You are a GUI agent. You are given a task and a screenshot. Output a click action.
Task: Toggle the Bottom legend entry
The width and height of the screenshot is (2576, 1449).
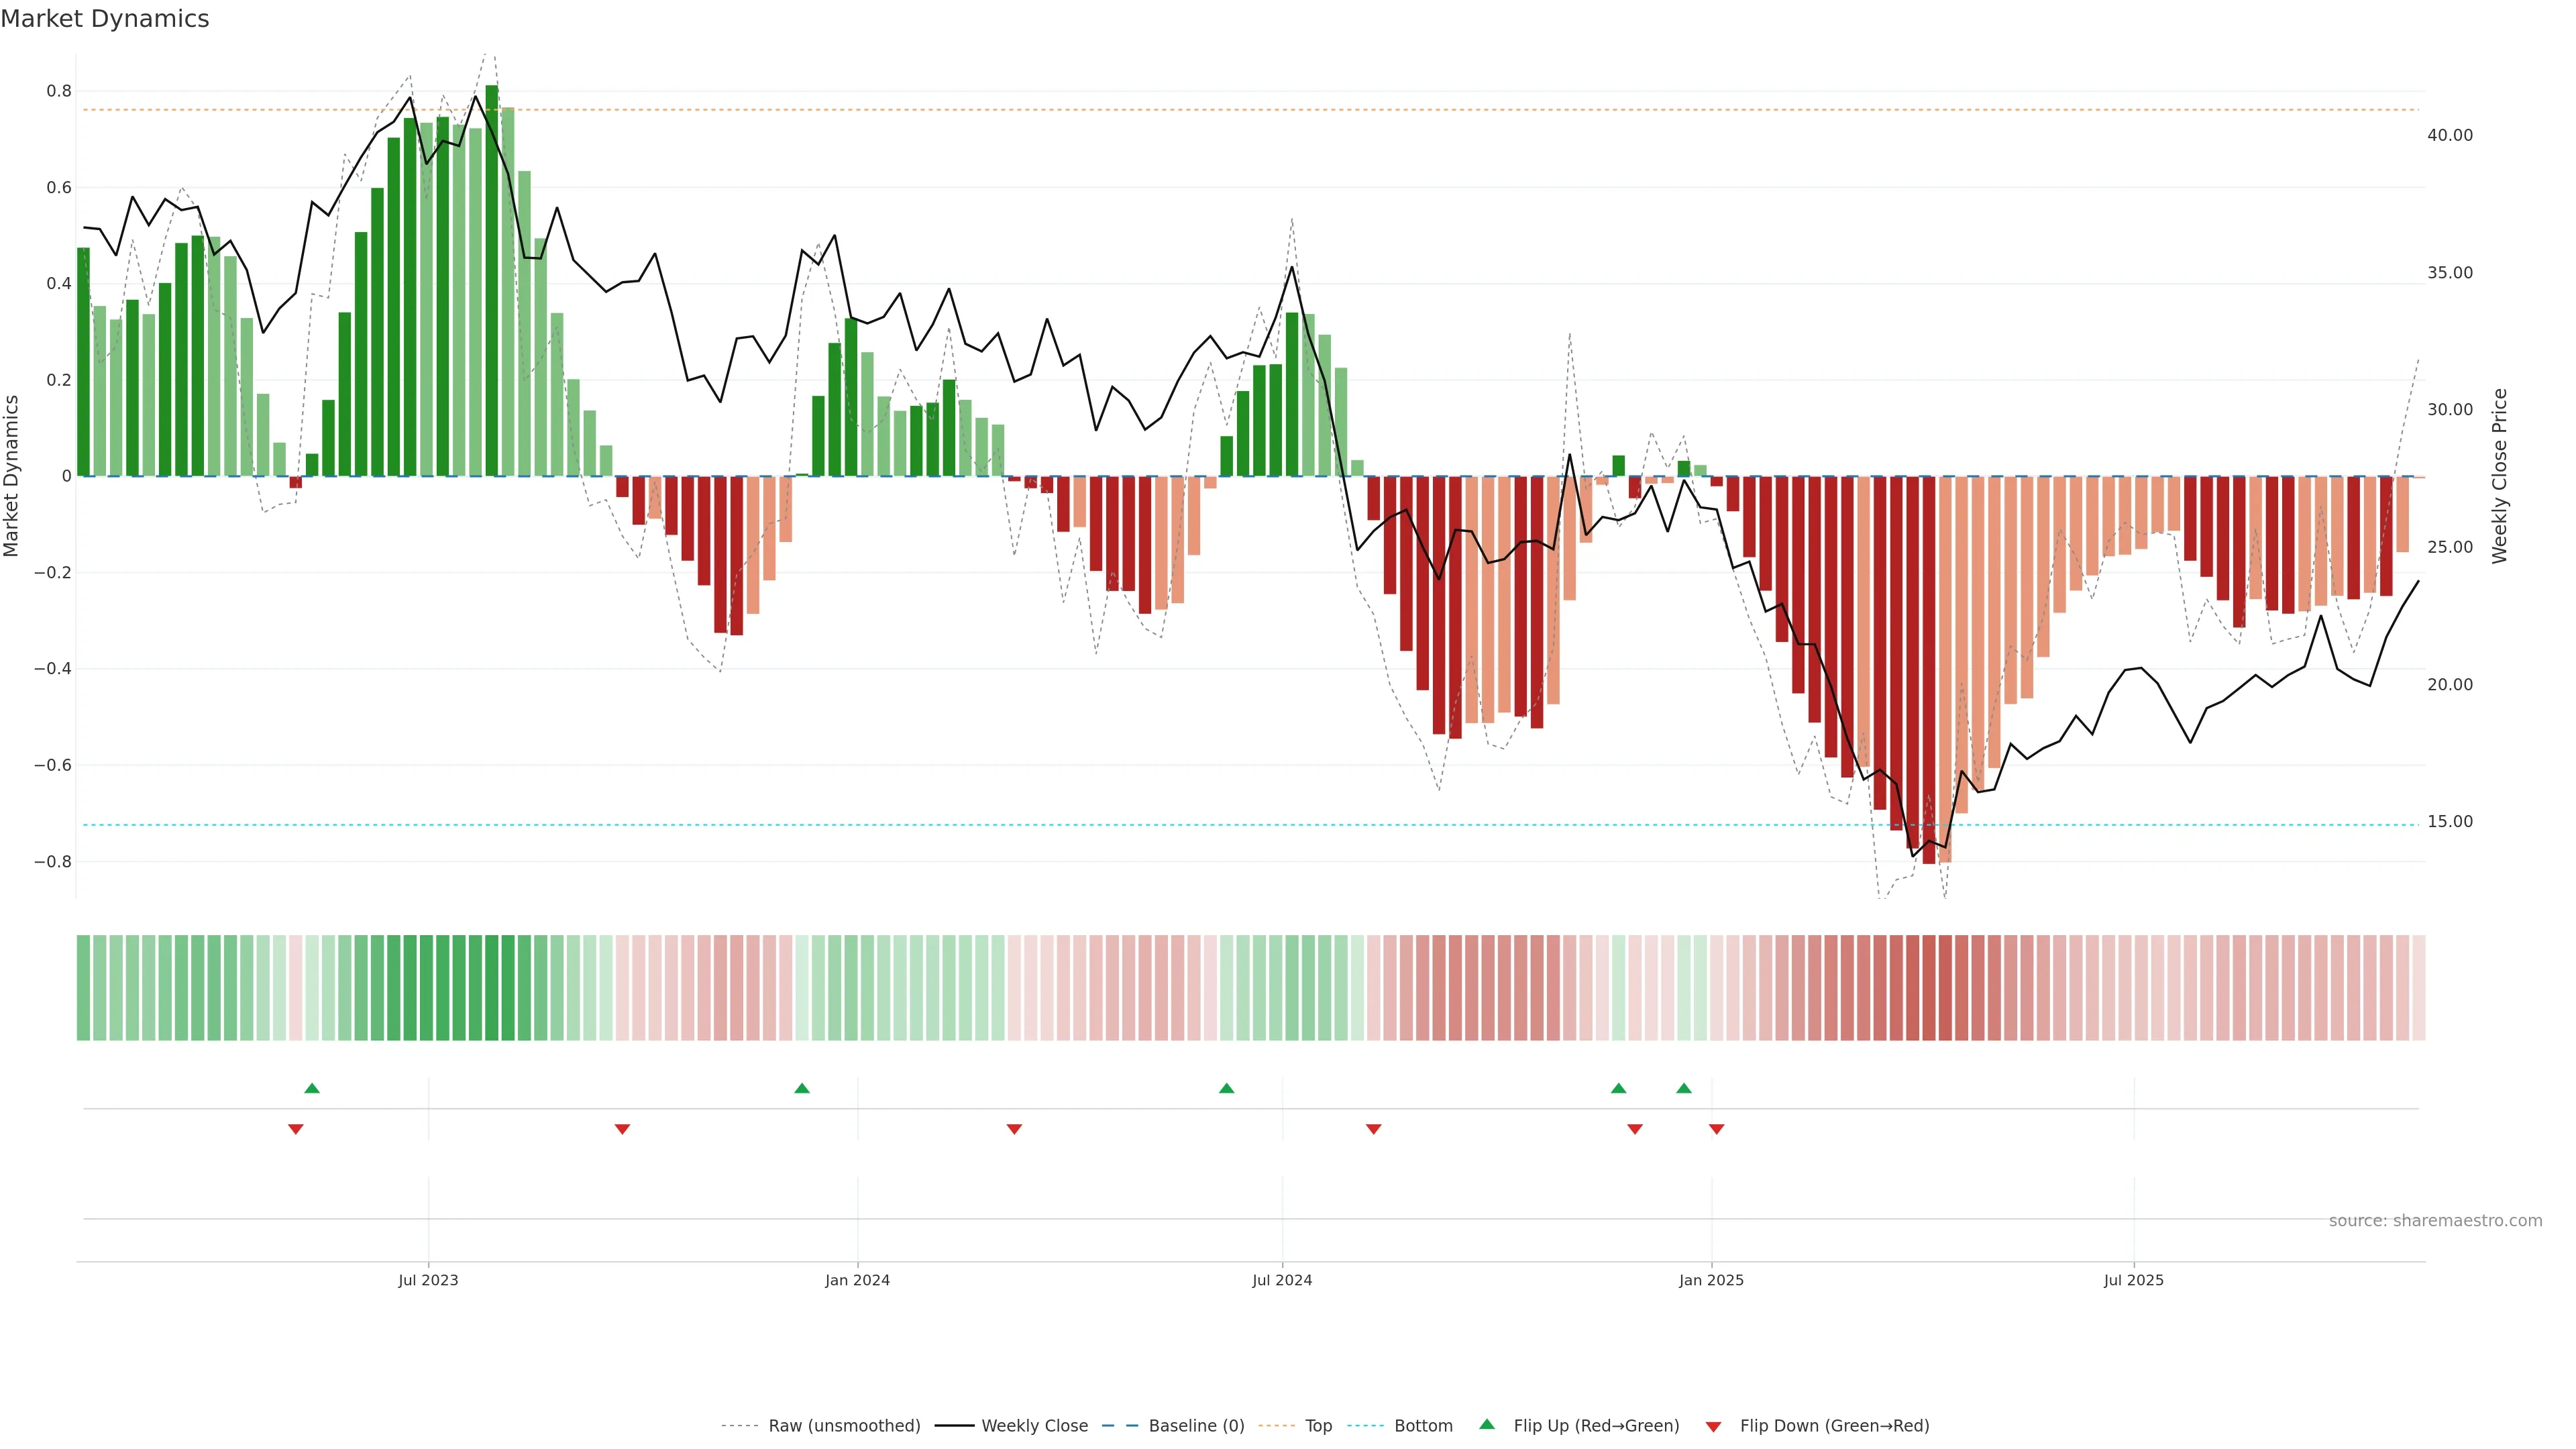pos(1423,1426)
